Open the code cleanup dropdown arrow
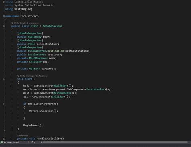 click(x=35, y=142)
